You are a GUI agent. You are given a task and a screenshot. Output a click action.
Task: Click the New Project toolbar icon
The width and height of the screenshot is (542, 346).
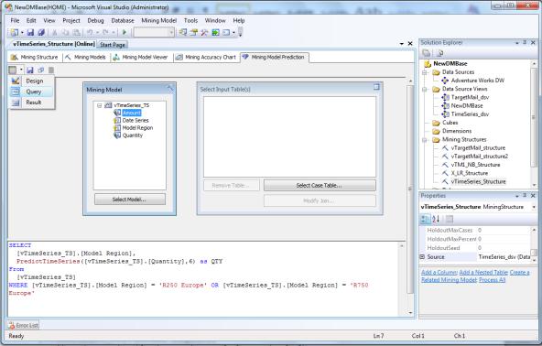[x=14, y=32]
